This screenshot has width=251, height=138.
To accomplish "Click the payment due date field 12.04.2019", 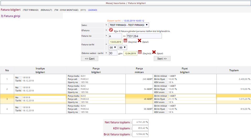I will pos(130,53).
